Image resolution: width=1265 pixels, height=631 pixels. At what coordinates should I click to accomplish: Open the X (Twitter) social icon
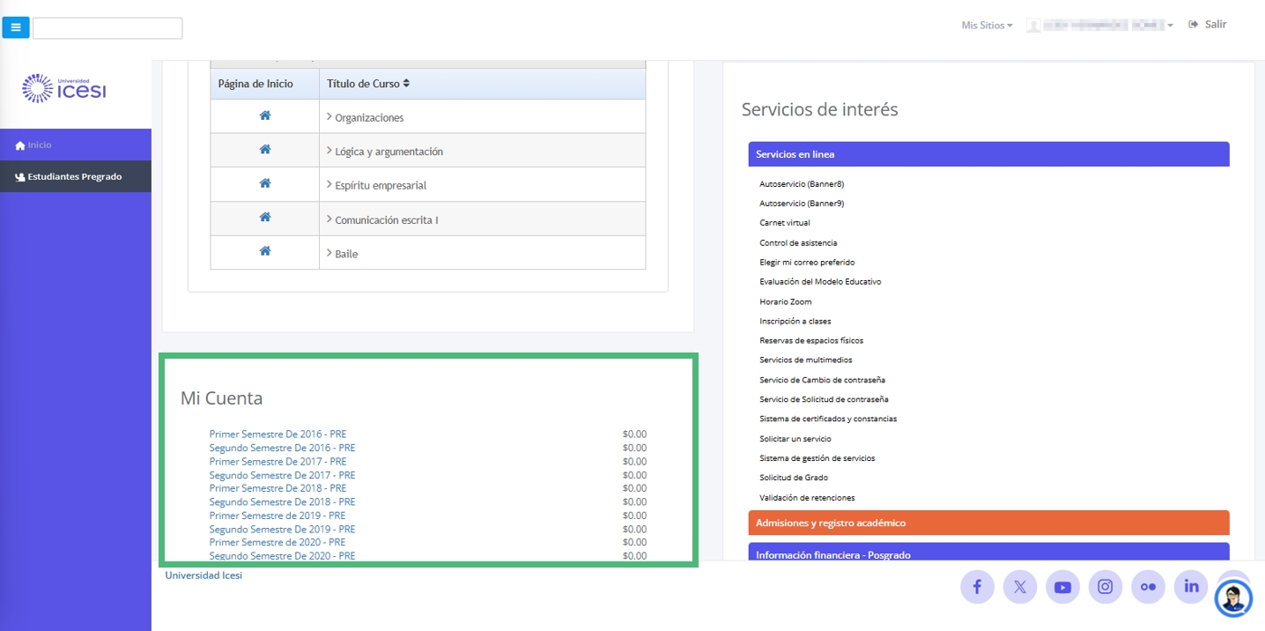click(1020, 587)
